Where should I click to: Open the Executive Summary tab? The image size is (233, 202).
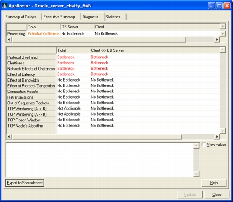(59, 17)
